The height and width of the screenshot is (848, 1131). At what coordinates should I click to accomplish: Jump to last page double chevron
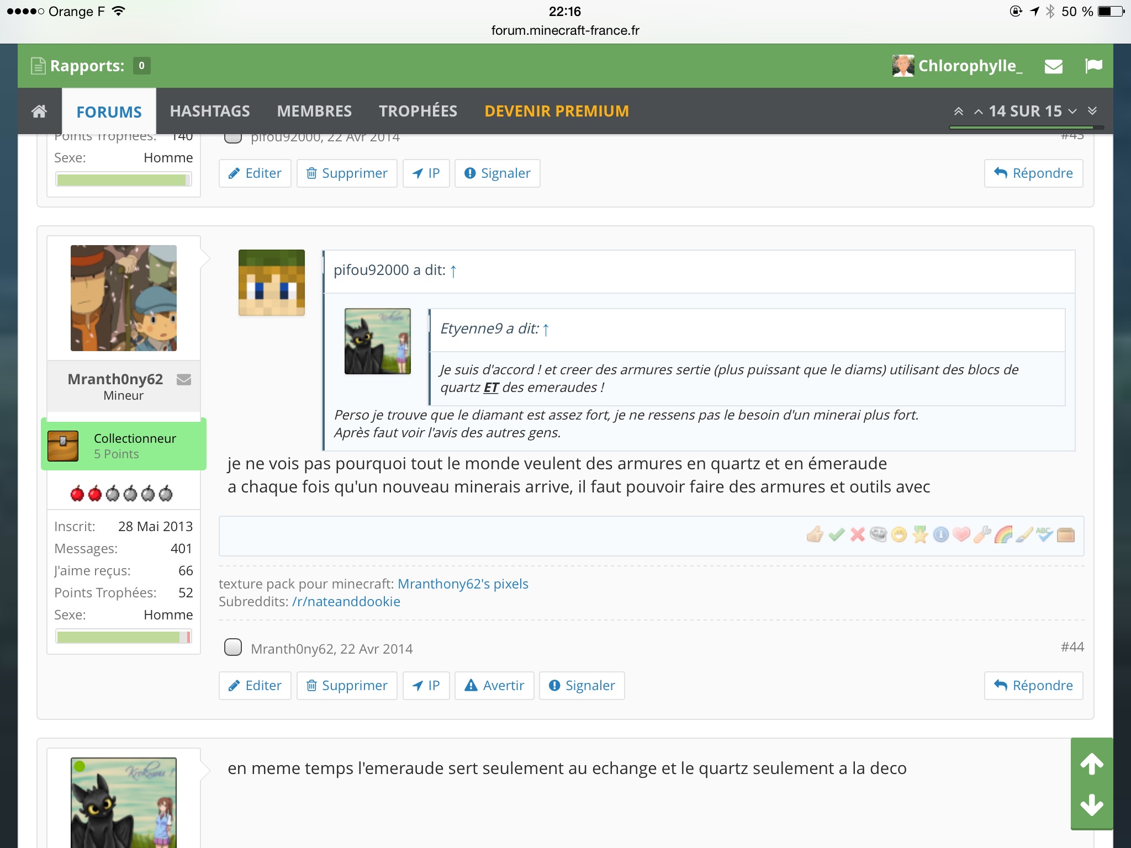coord(1092,111)
